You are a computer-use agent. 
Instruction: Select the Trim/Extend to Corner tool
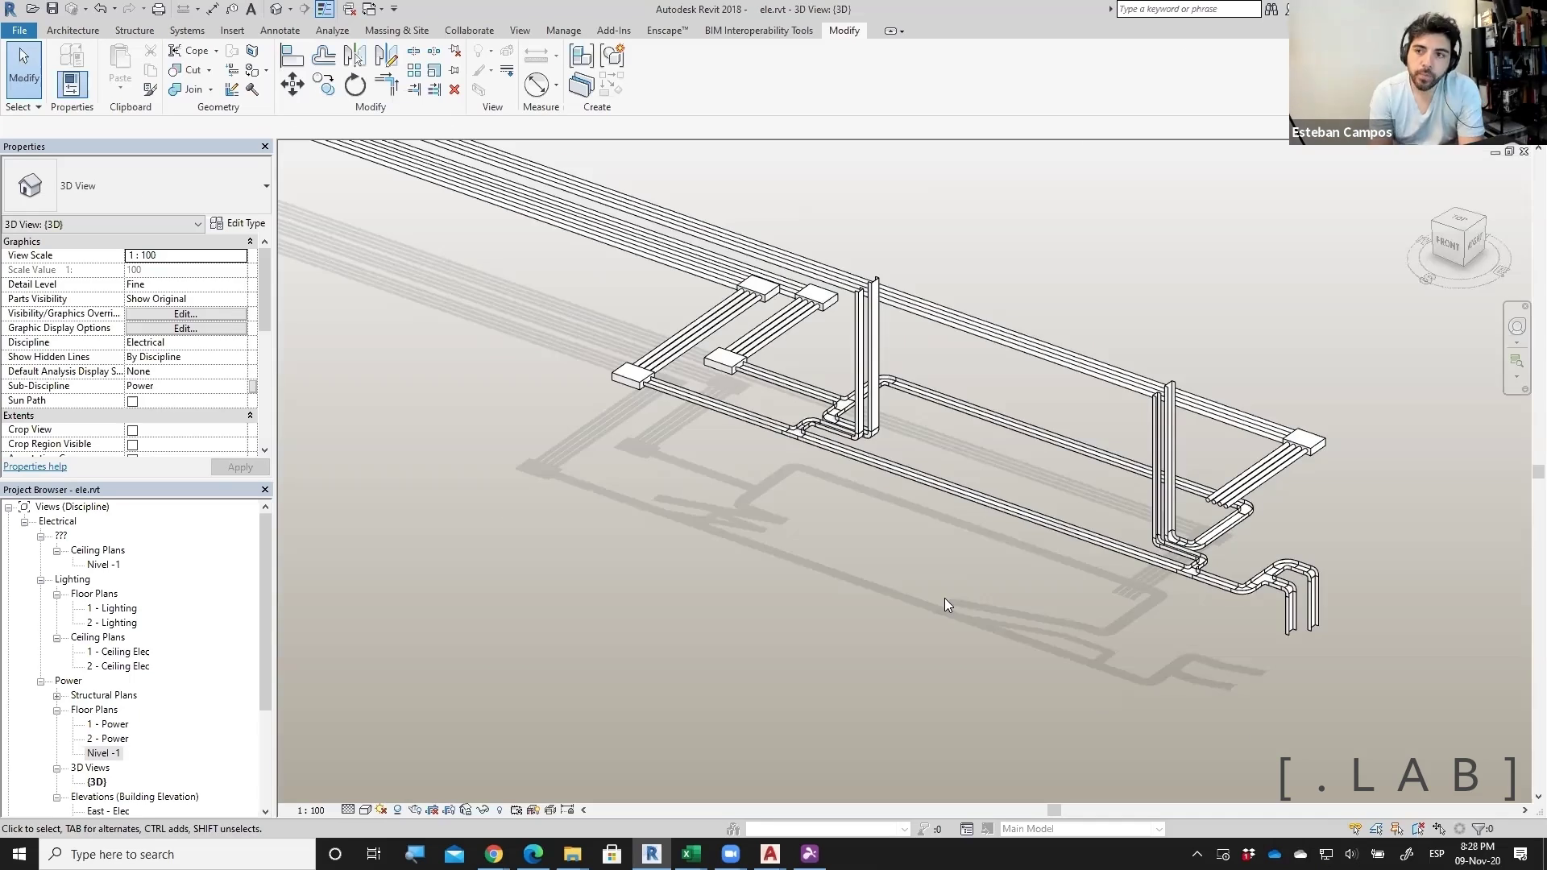coord(387,85)
